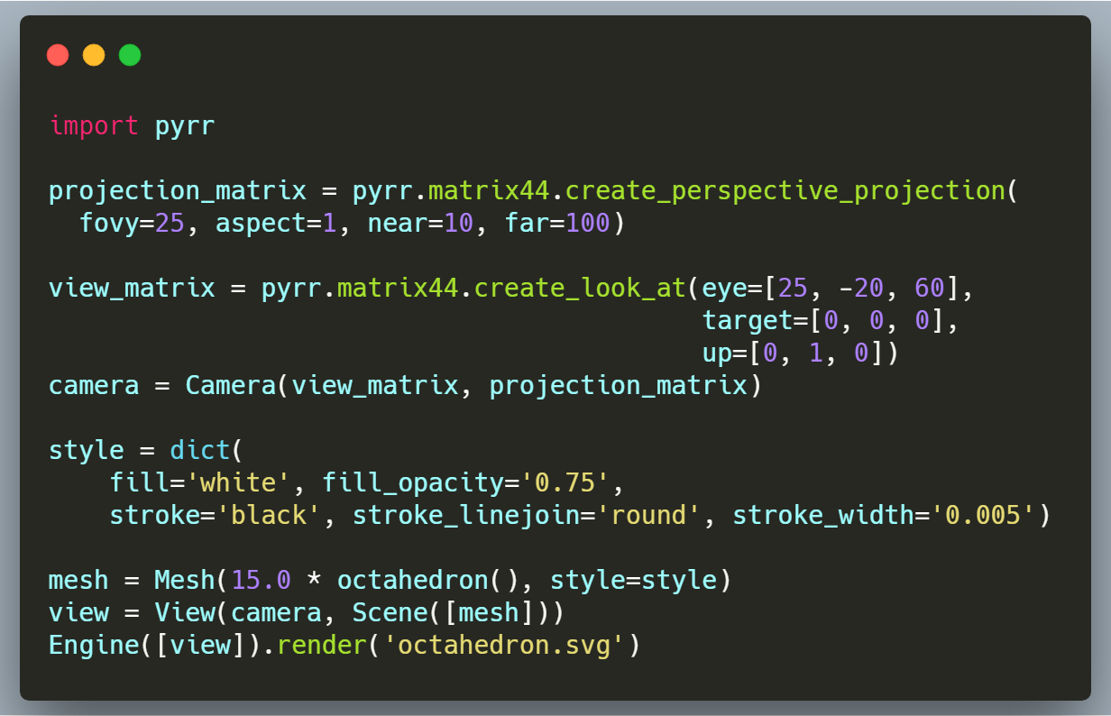Click the 'aspect' argument name
1111x716 pixels.
[x=261, y=225]
